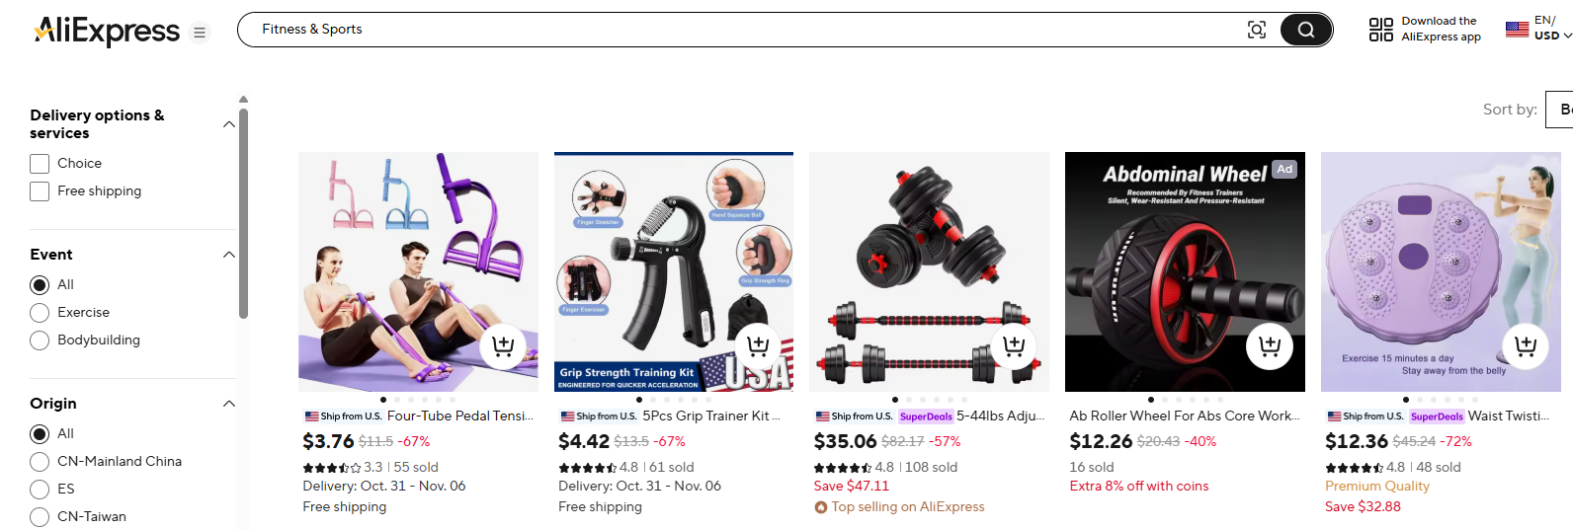The image size is (1573, 530).
Task: Enable the Choice checkbox
Action: (x=40, y=164)
